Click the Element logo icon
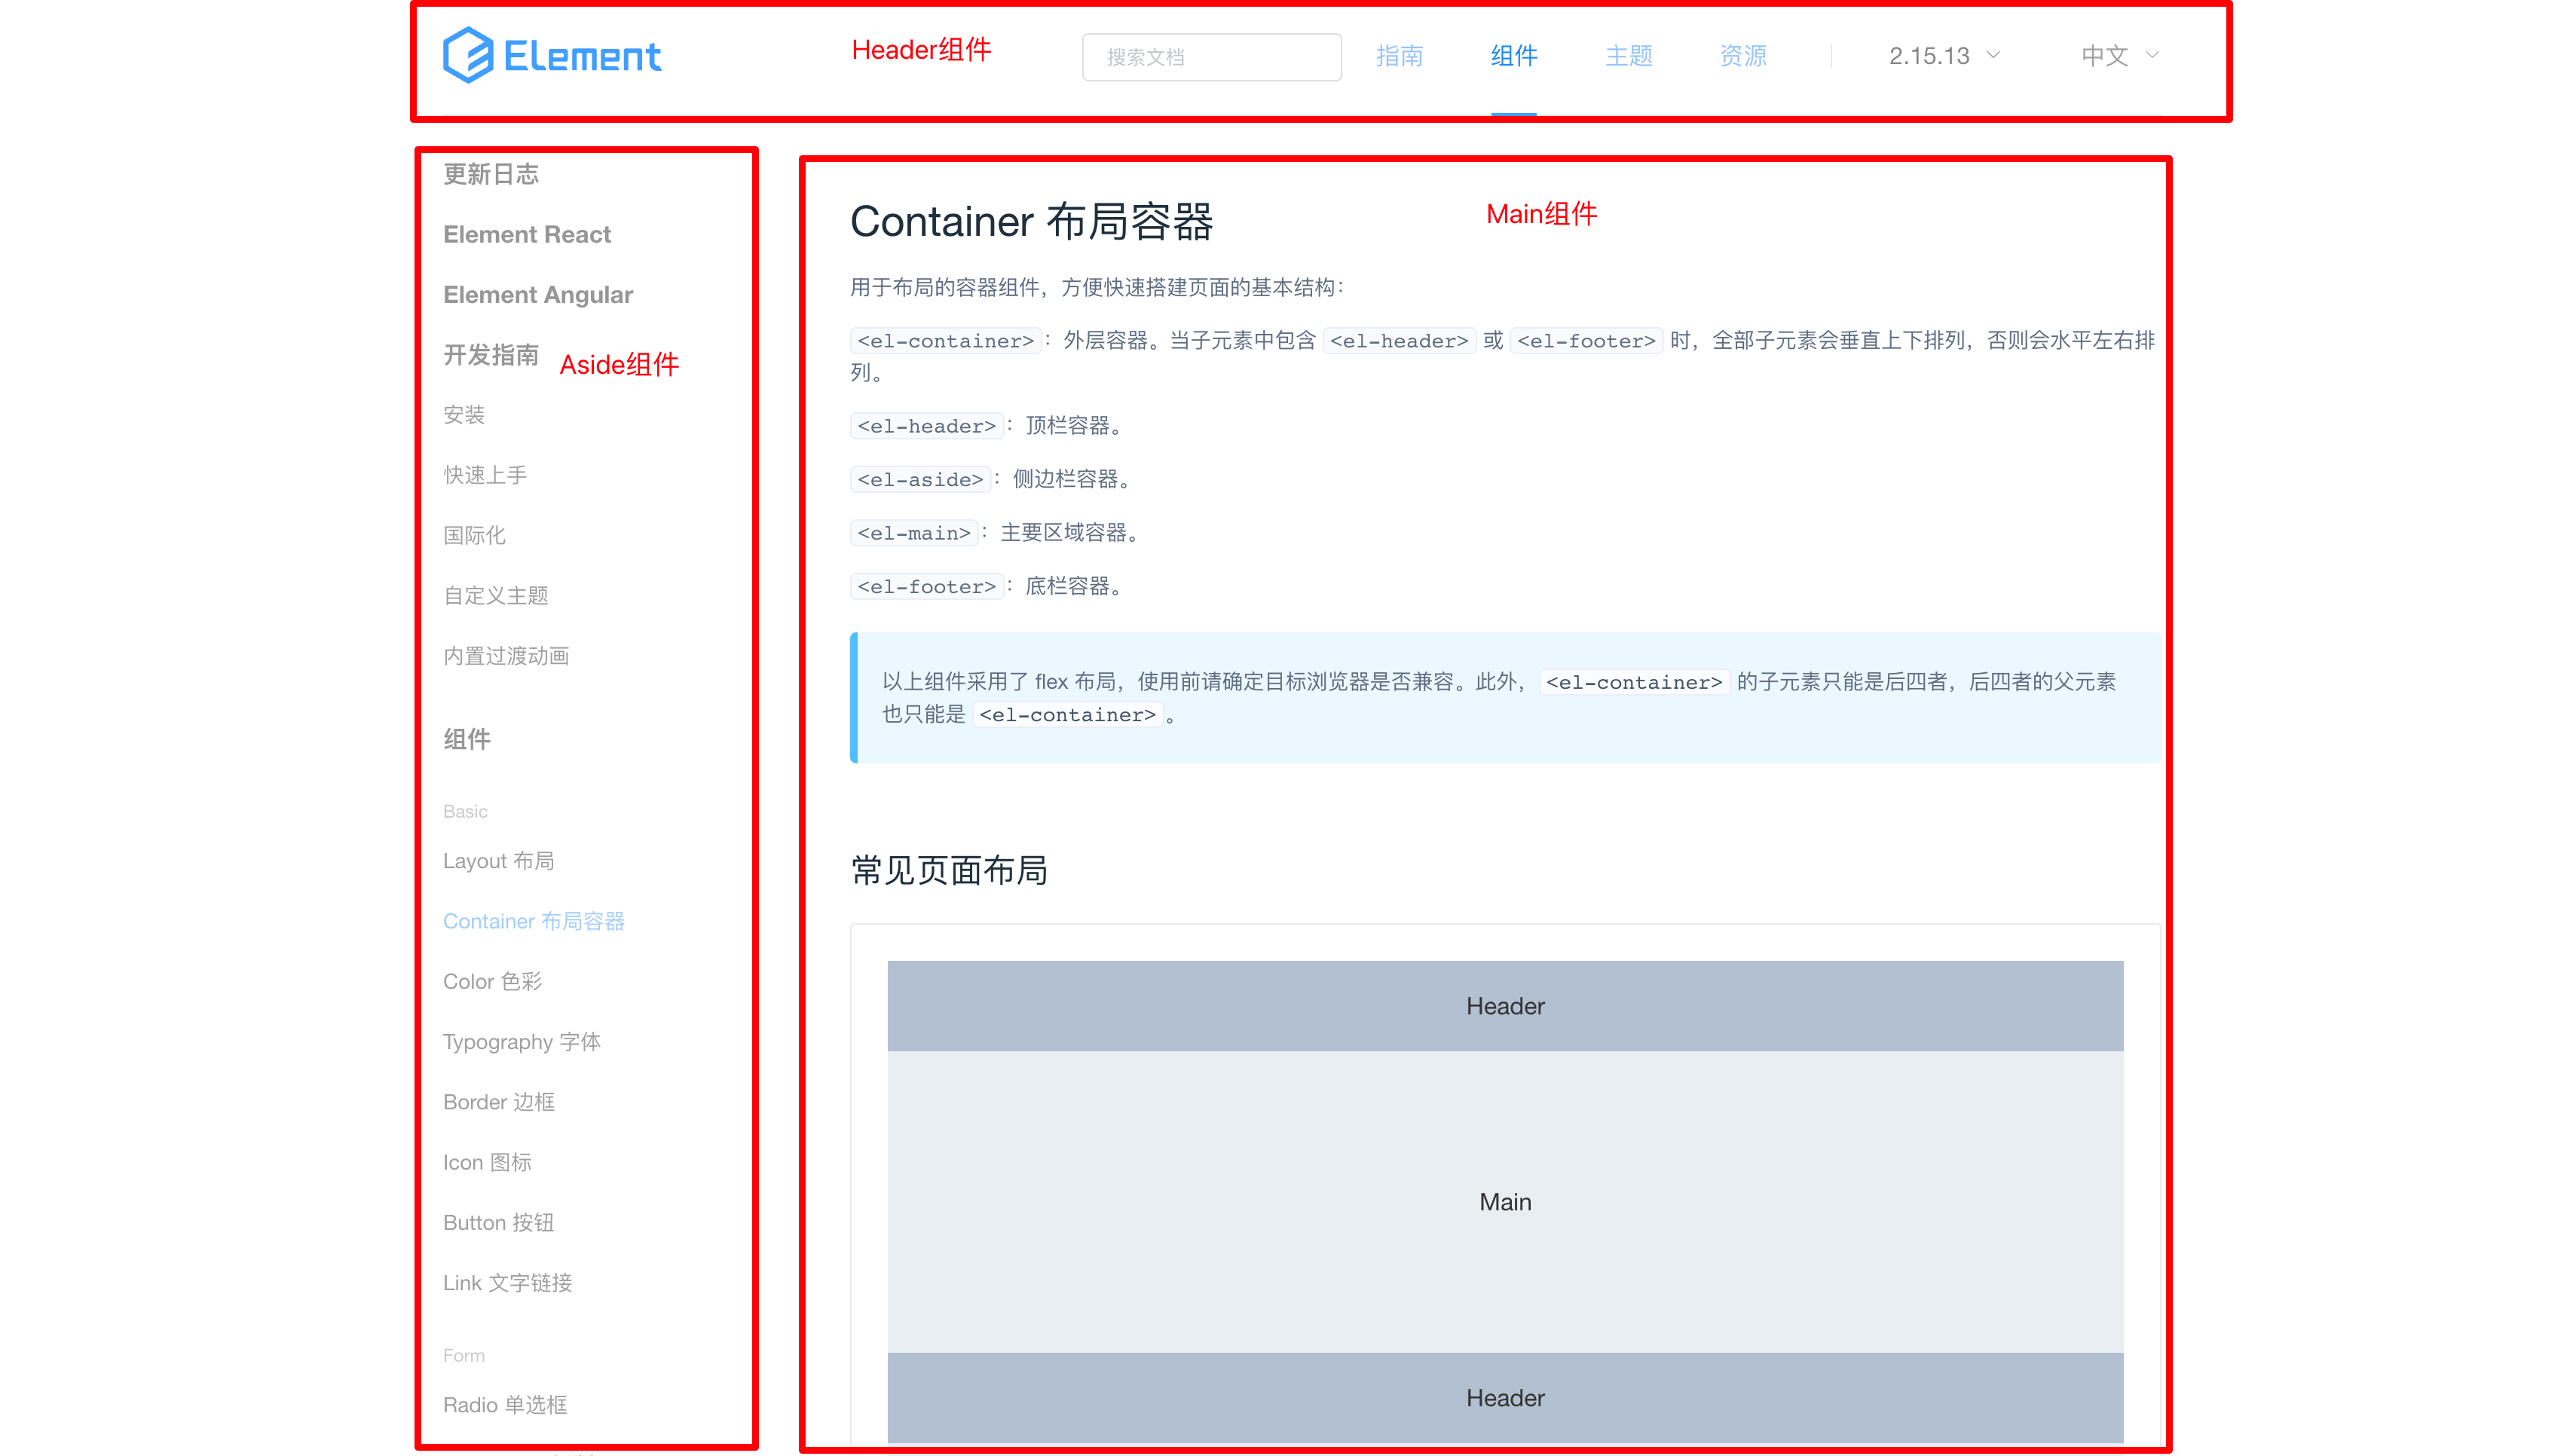The width and height of the screenshot is (2573, 1456). 468,56
